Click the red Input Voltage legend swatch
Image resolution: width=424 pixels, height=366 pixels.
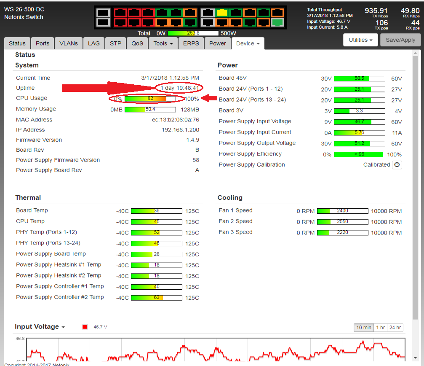click(85, 327)
